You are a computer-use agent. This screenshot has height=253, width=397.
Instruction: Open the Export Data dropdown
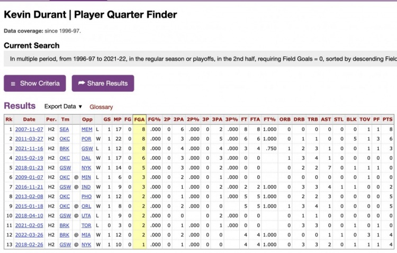point(64,106)
